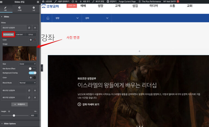The width and height of the screenshot is (209, 127).
Task: Remove the expanded first slide item
Action: click(35, 28)
